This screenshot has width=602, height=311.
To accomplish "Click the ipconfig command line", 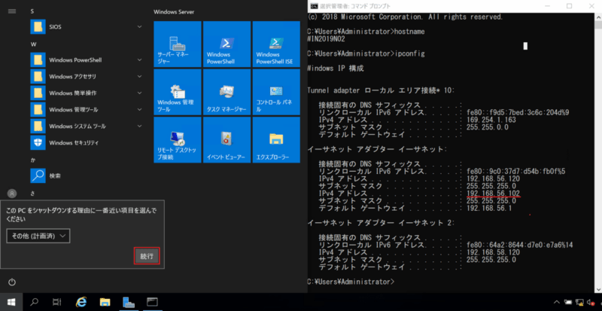I will click(366, 53).
